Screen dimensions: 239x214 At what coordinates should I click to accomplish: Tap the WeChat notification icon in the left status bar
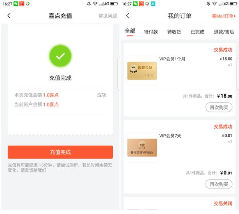coord(16,4)
